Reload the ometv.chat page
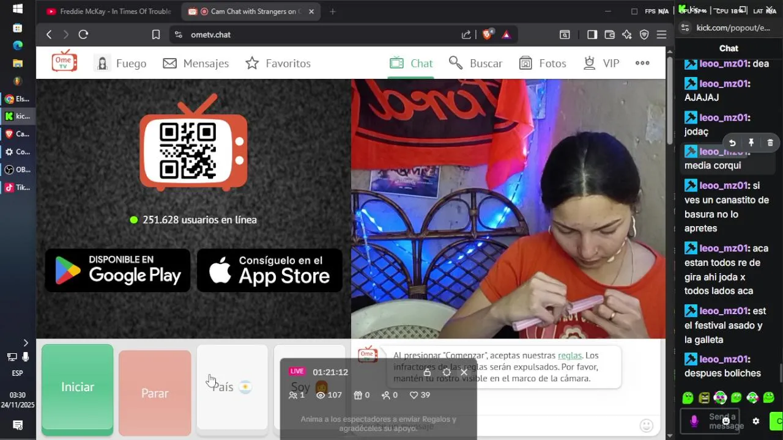This screenshot has height=440, width=783. pyautogui.click(x=83, y=35)
